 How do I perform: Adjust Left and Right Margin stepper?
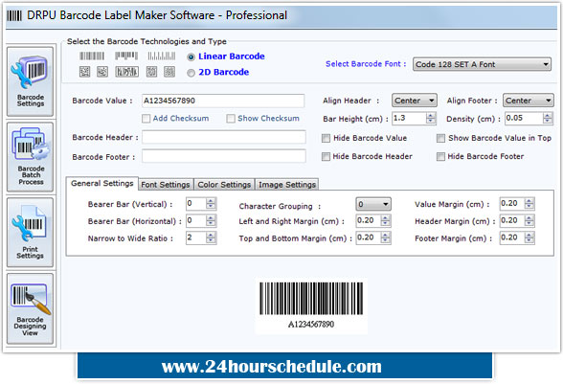click(385, 220)
